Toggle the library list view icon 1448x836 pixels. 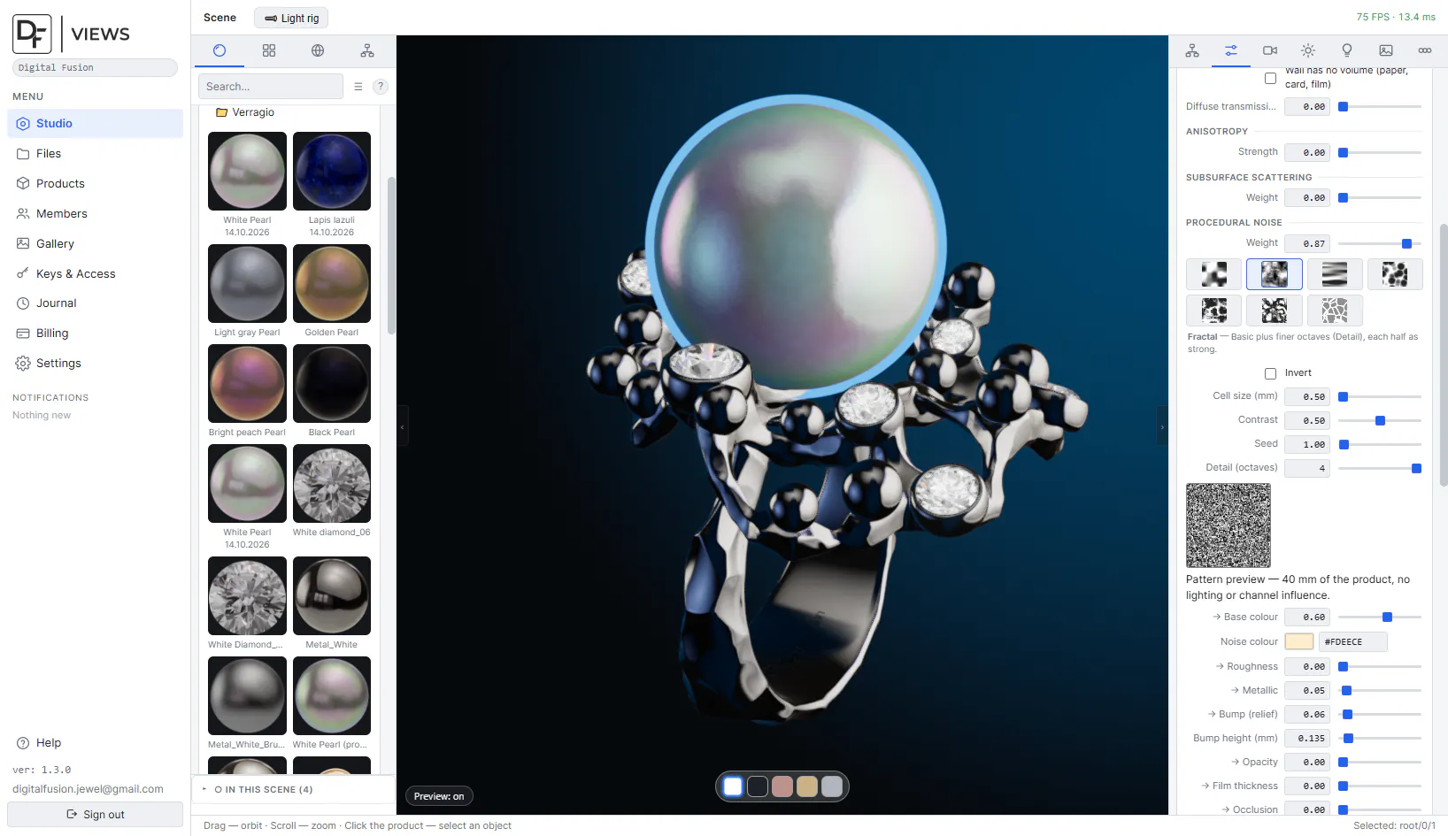(x=358, y=87)
